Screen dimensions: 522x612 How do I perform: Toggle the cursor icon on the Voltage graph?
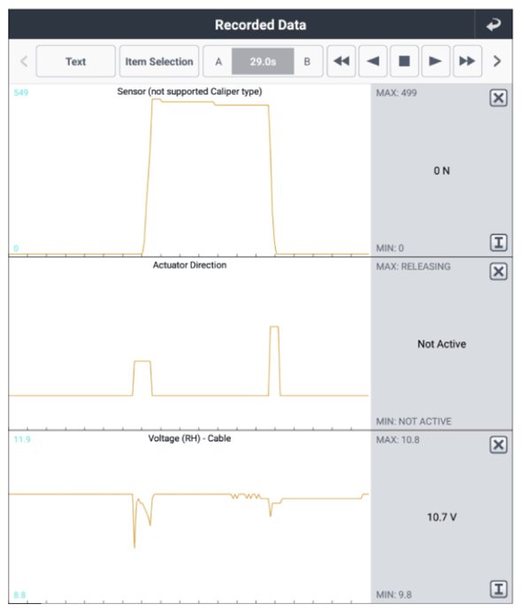click(499, 589)
